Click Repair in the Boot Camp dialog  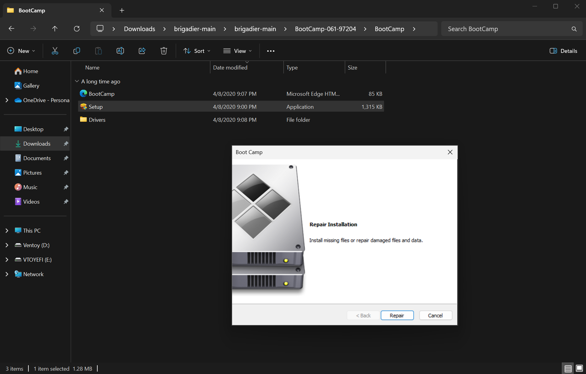click(x=397, y=315)
